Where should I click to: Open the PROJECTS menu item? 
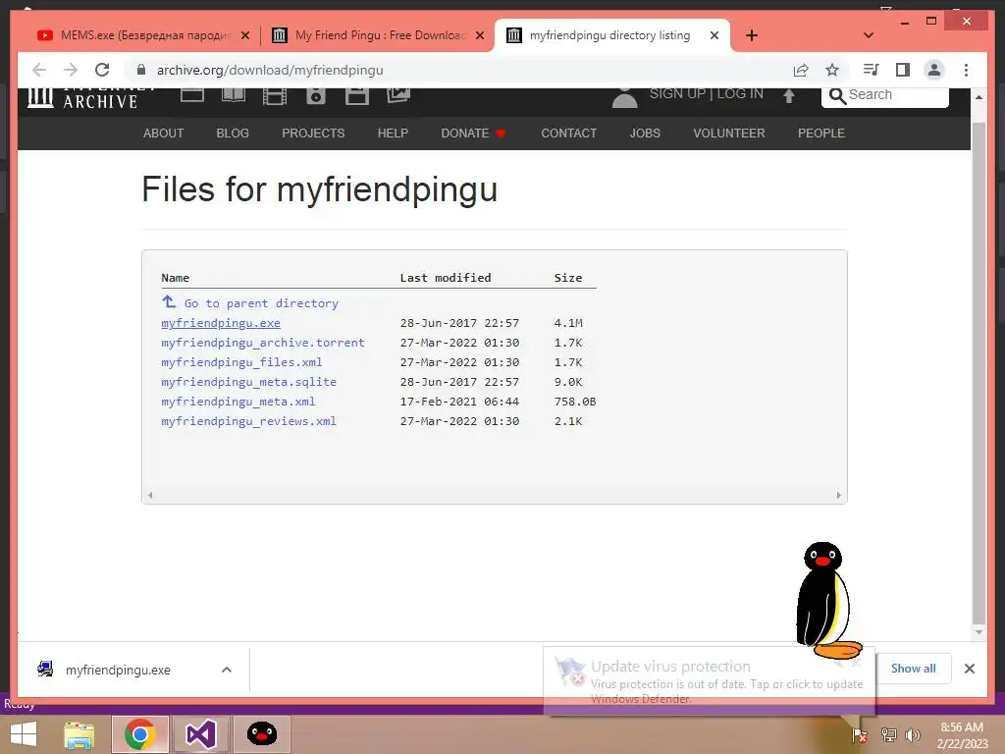pyautogui.click(x=313, y=134)
